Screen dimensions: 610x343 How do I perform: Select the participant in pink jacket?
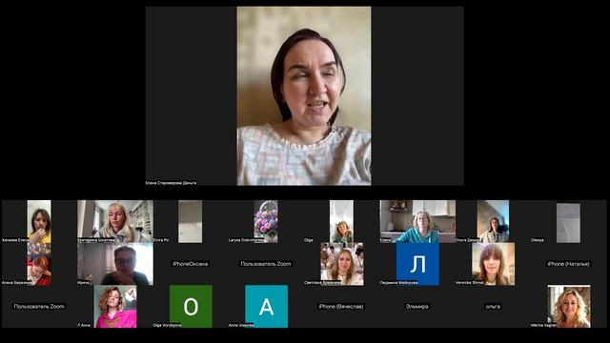[x=115, y=307]
